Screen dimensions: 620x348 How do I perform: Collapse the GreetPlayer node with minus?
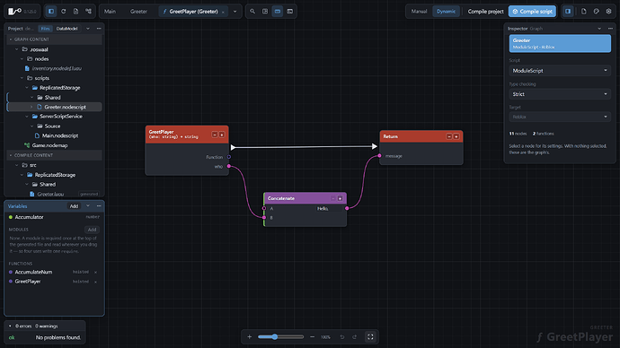[x=215, y=135]
